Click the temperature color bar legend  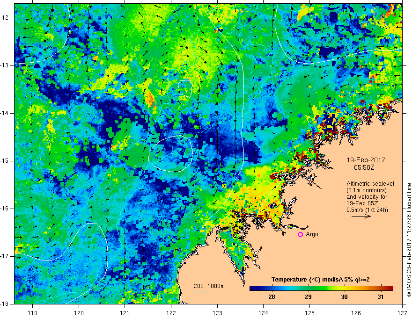pyautogui.click(x=321, y=288)
